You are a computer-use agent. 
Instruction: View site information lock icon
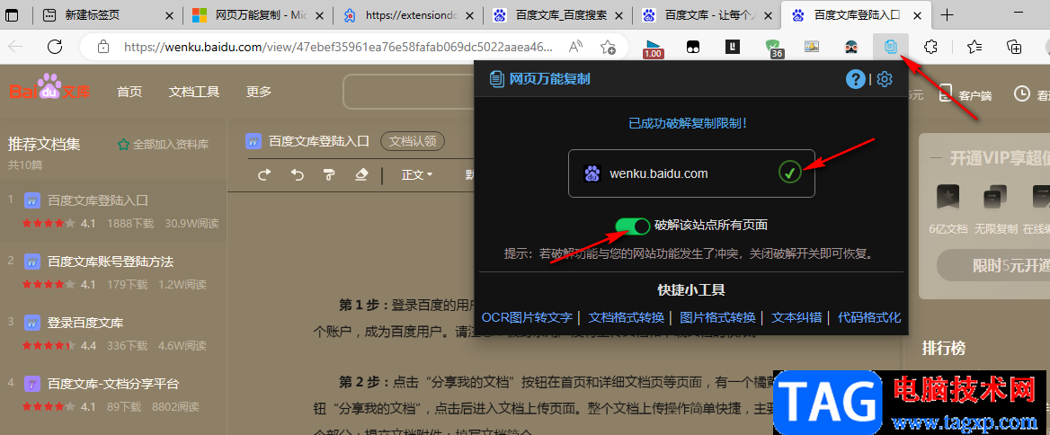point(102,47)
